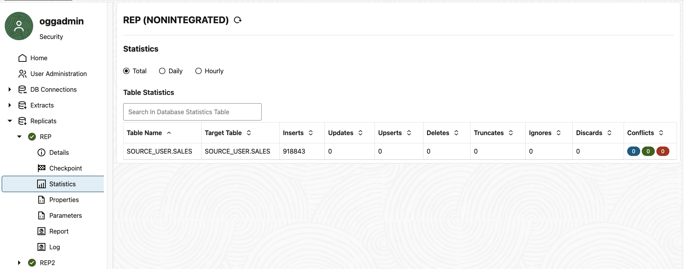Expand the REP2 replicat node
This screenshot has height=269, width=684.
19,263
